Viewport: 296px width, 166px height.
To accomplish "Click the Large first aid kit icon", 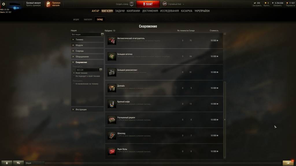I will 112,56.
